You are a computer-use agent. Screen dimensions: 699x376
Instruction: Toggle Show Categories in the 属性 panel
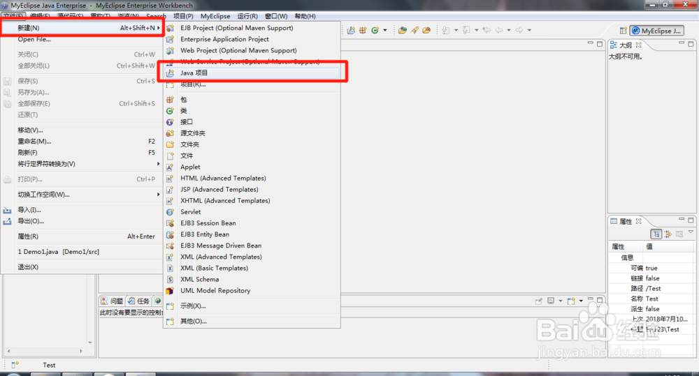pos(656,234)
